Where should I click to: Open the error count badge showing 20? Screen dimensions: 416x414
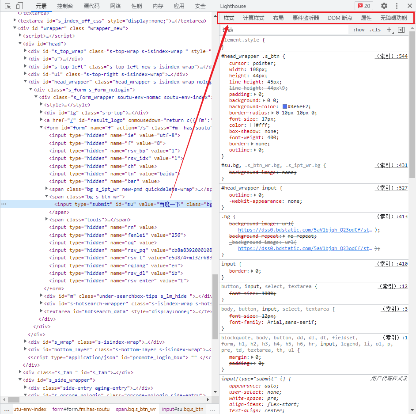pyautogui.click(x=364, y=6)
